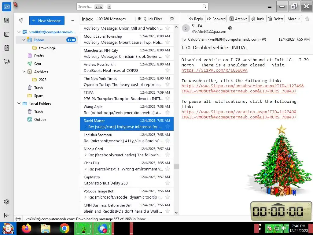Screen dimensions: 313x235
Task: Archive the open message
Action: tap(238, 19)
